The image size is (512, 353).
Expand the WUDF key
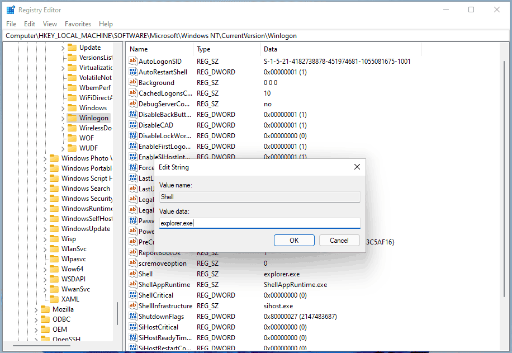[63, 148]
